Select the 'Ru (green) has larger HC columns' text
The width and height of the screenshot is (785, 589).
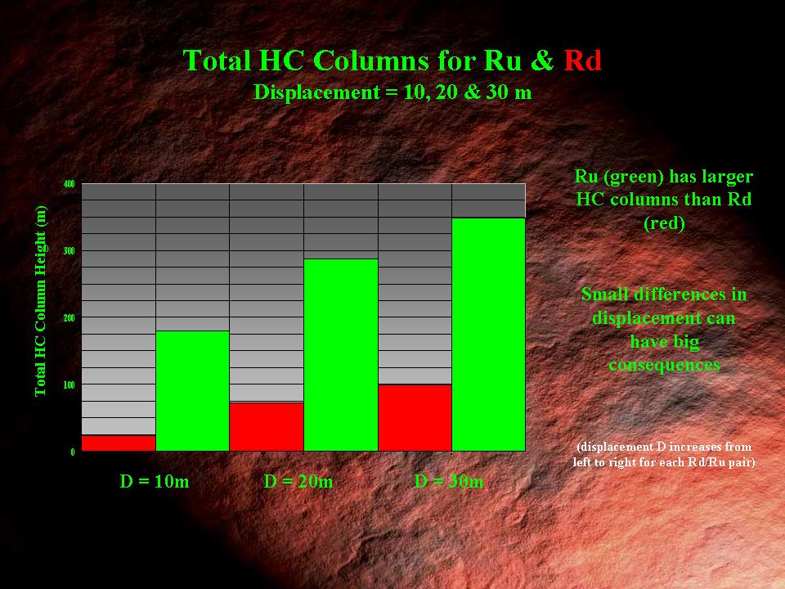(x=663, y=199)
